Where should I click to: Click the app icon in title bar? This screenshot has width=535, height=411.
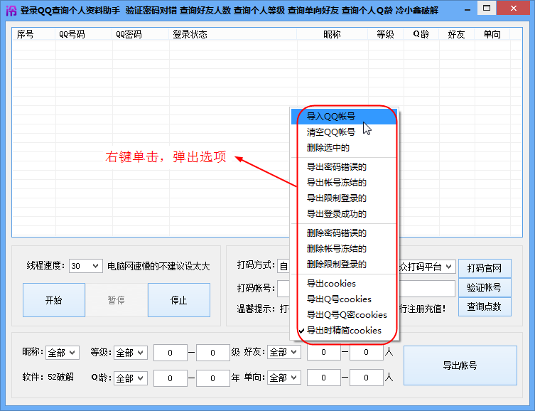click(x=11, y=10)
